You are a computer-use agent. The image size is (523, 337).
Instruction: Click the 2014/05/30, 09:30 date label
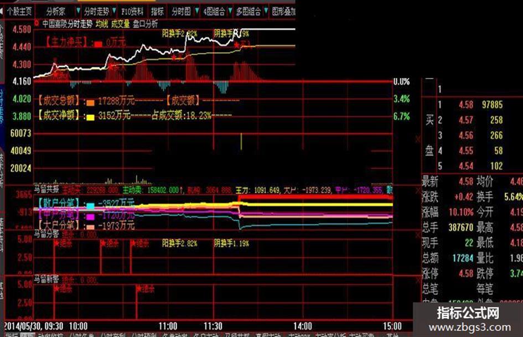[x=34, y=326]
